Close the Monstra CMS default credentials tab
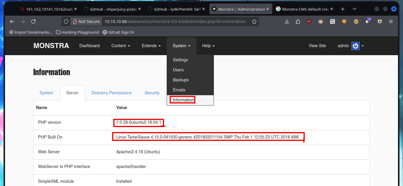The width and height of the screenshot is (403, 186). (332, 9)
